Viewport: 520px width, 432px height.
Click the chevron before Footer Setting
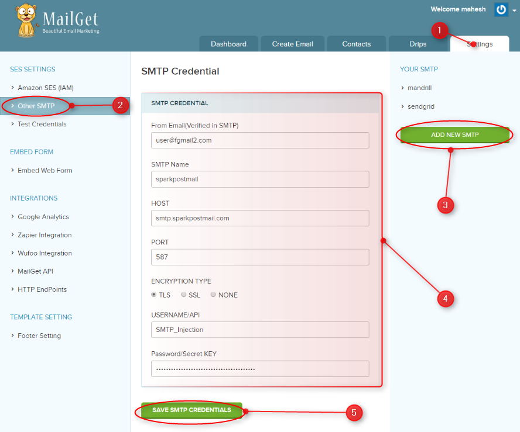pos(13,336)
